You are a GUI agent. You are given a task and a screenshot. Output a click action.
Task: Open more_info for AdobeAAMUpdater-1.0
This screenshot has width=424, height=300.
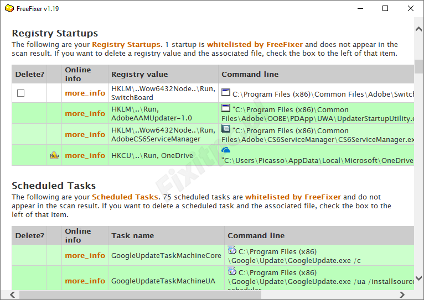coord(85,114)
